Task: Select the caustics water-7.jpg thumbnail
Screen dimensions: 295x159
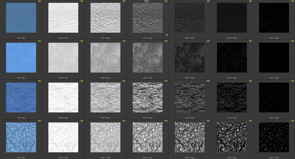Action: pos(21,137)
